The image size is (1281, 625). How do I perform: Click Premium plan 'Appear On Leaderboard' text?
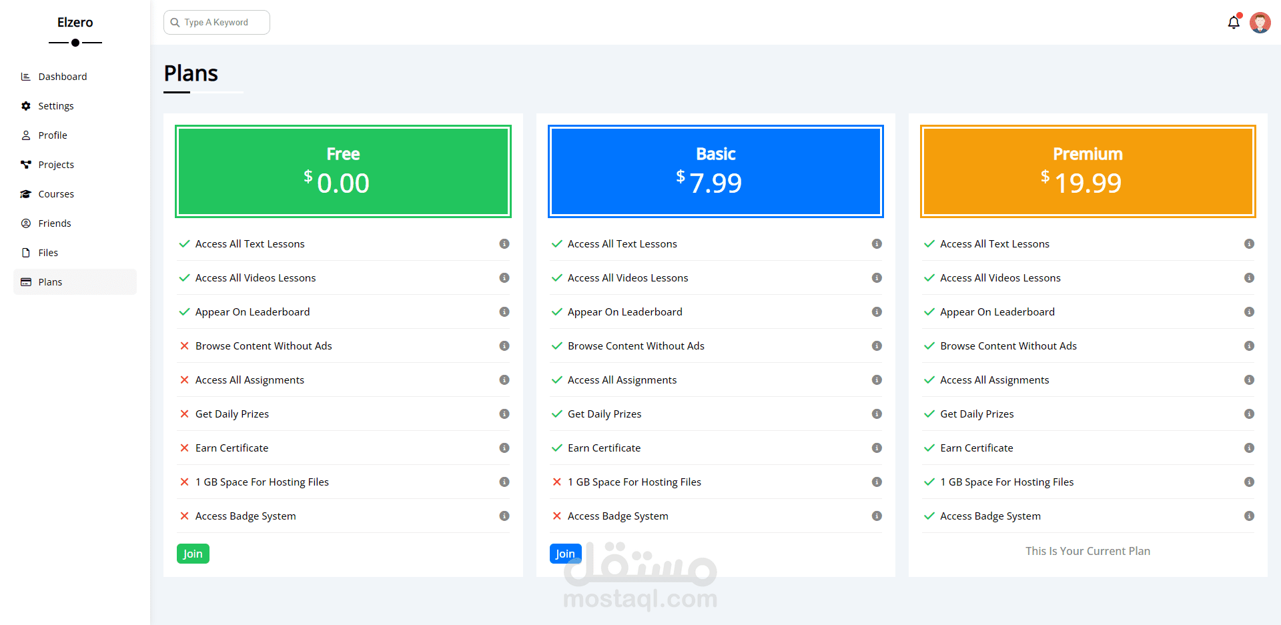pyautogui.click(x=997, y=312)
